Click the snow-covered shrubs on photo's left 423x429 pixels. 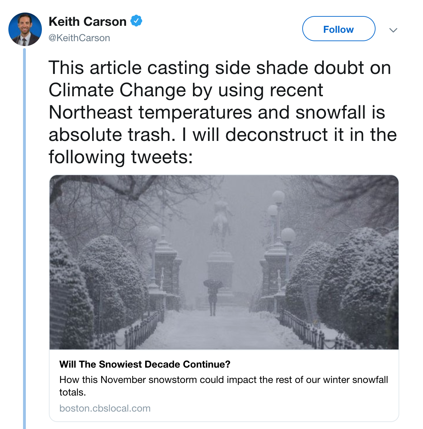pyautogui.click(x=101, y=286)
